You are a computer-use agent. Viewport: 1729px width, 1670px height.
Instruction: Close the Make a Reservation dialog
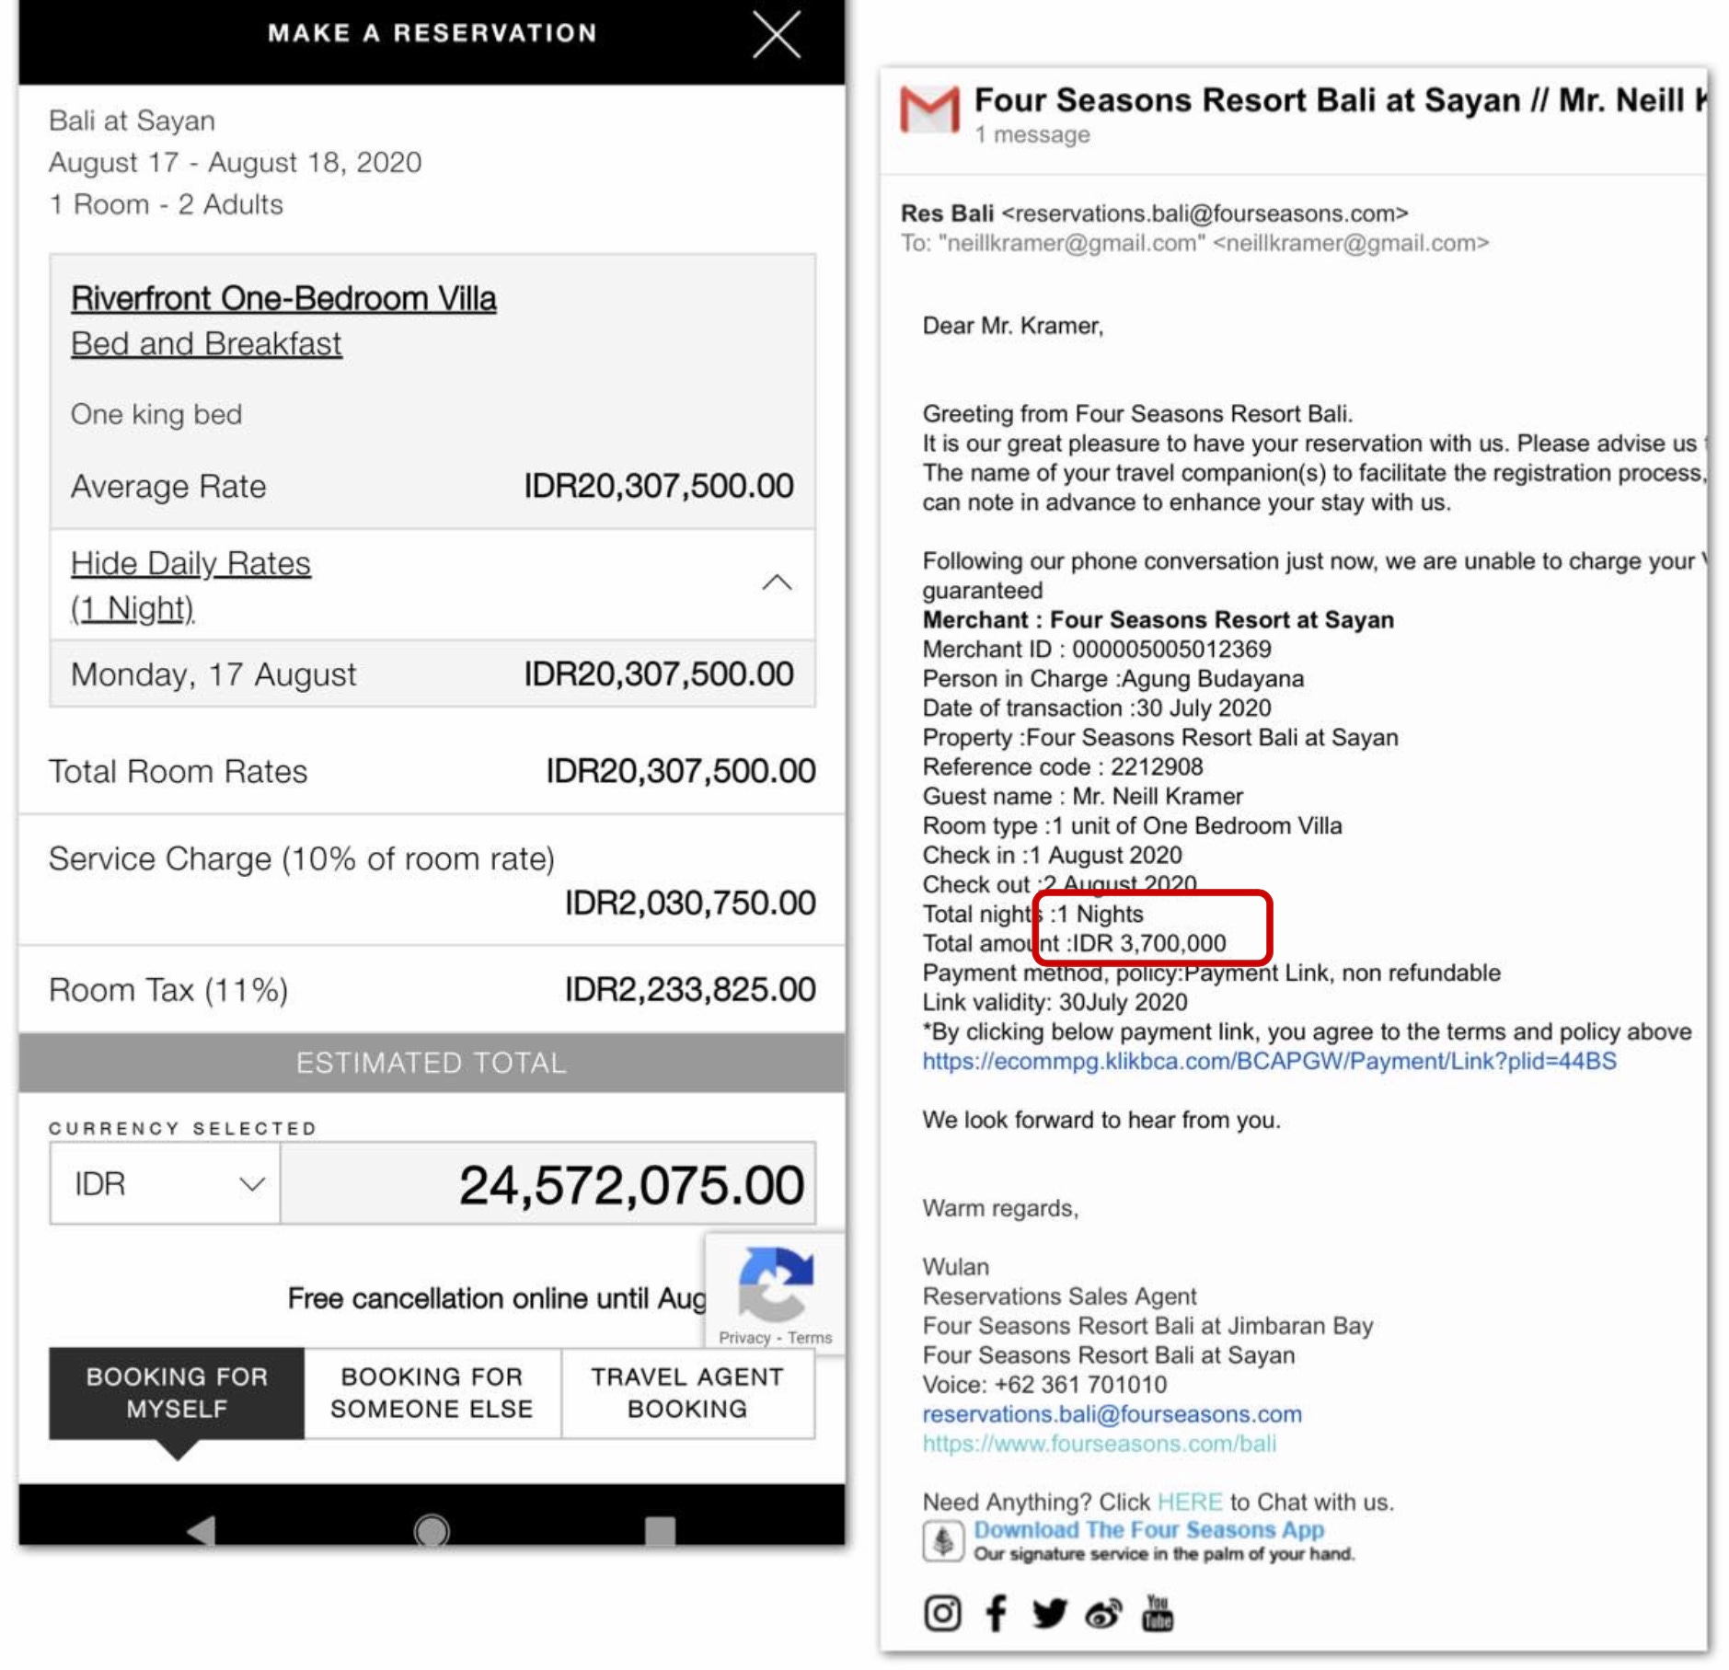[x=777, y=34]
